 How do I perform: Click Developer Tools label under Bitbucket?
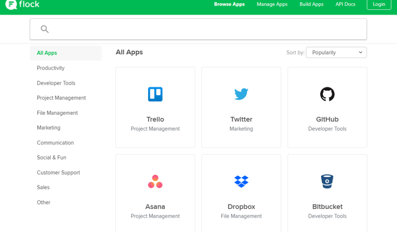(327, 216)
